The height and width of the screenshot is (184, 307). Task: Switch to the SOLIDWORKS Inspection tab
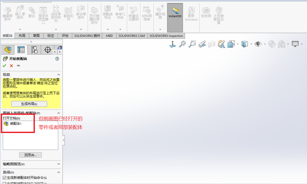[166, 36]
